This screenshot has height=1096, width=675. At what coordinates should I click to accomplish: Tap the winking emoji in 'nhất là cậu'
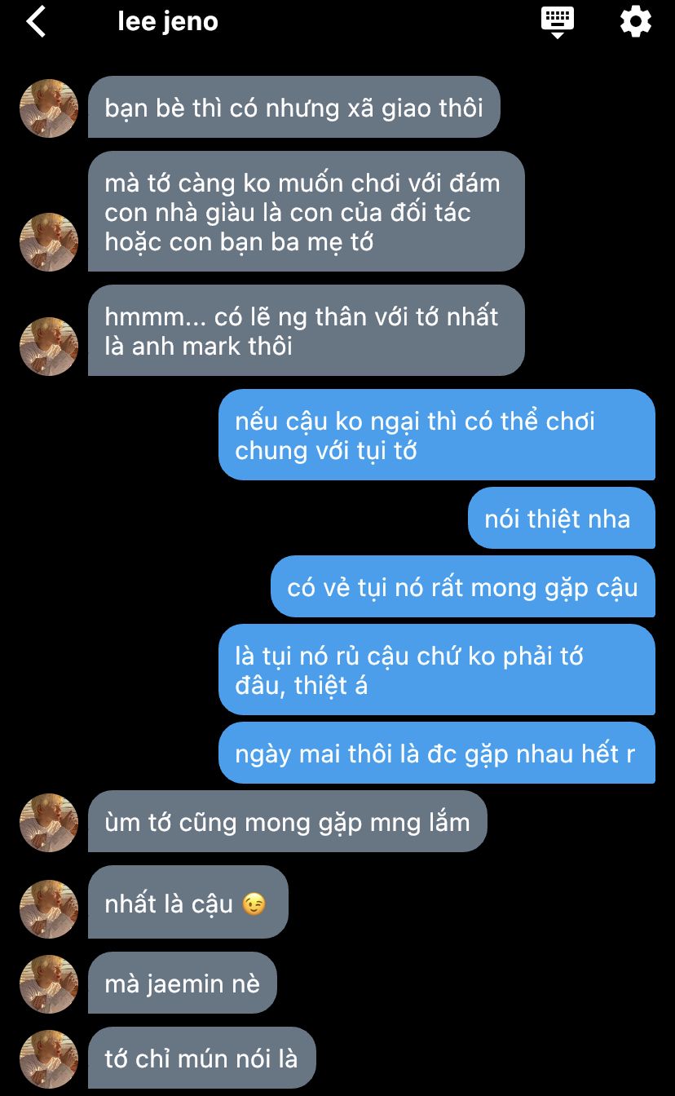254,904
